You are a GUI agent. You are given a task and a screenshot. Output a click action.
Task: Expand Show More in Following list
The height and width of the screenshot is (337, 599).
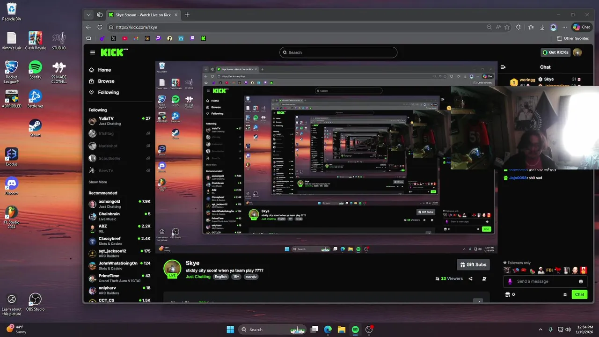point(98,182)
